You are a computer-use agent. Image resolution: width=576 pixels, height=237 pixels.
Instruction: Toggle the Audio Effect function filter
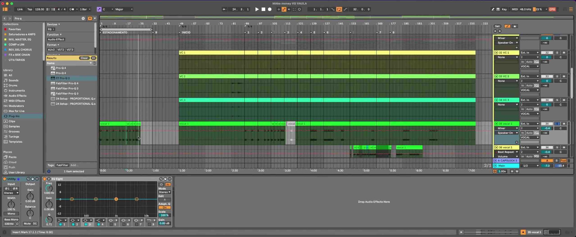click(56, 39)
